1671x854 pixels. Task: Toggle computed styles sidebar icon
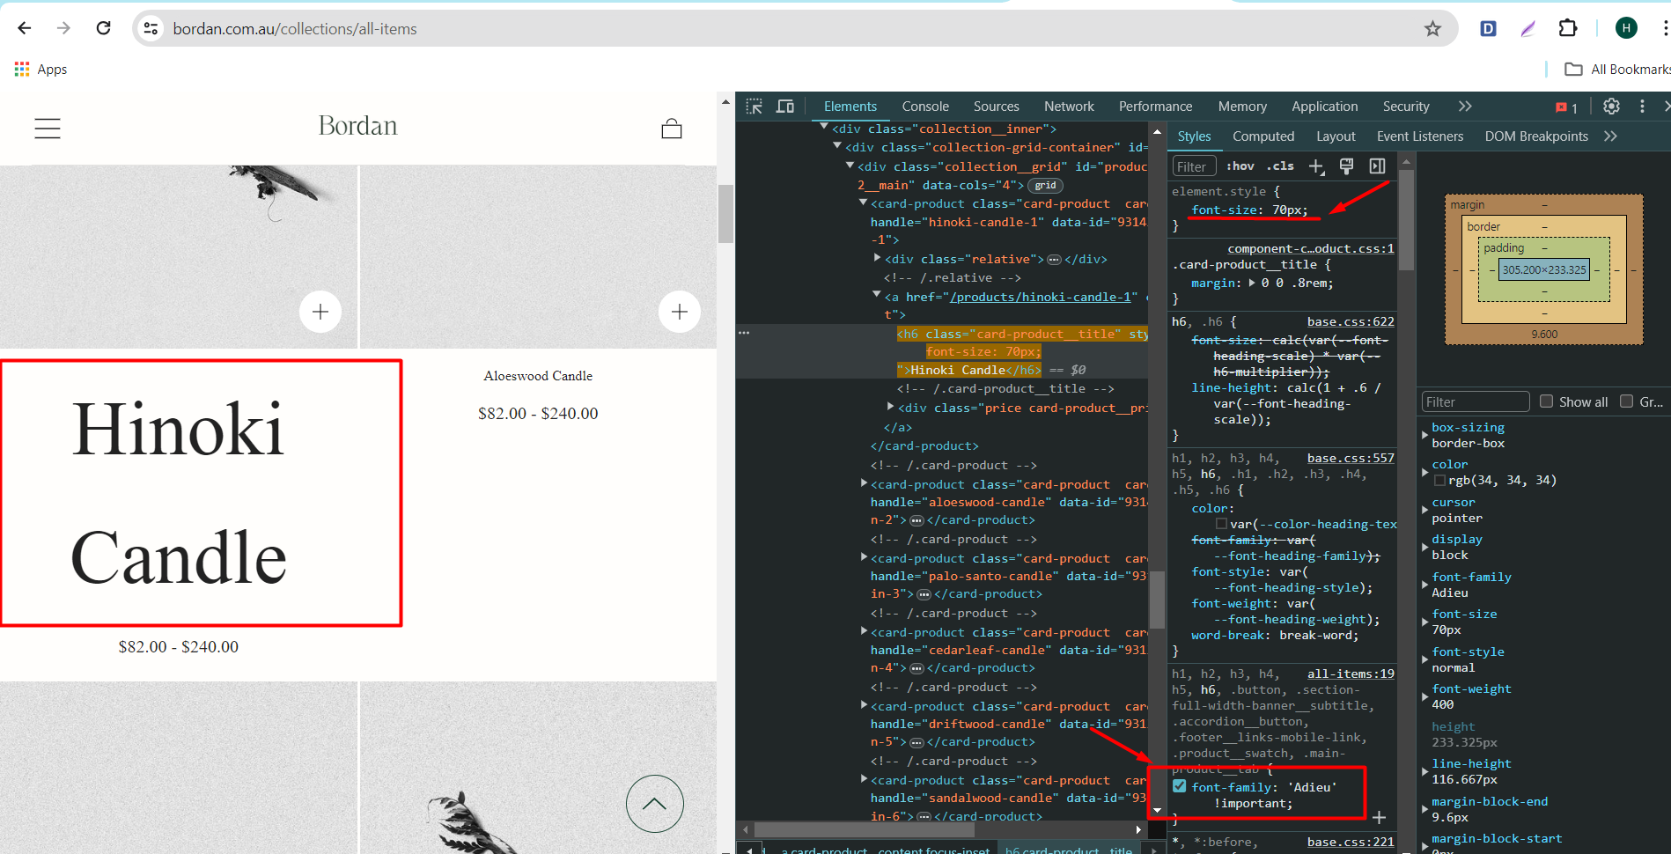point(1377,166)
